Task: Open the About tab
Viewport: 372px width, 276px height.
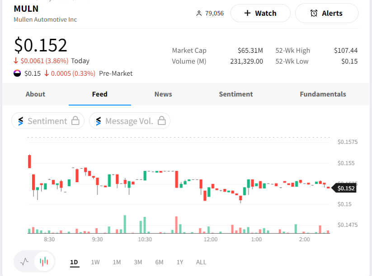Action: [x=35, y=94]
